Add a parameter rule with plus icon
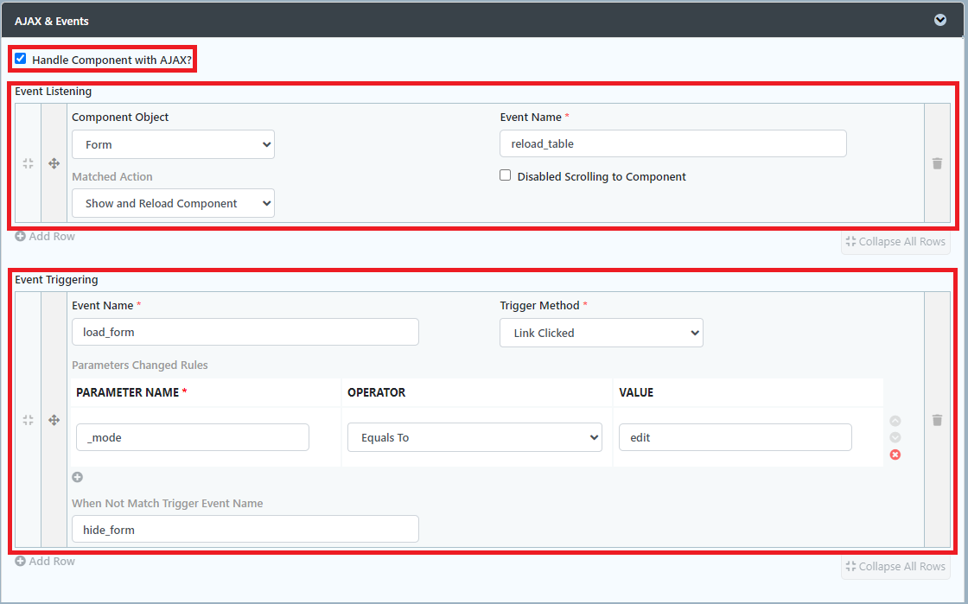This screenshot has width=968, height=604. tap(77, 477)
